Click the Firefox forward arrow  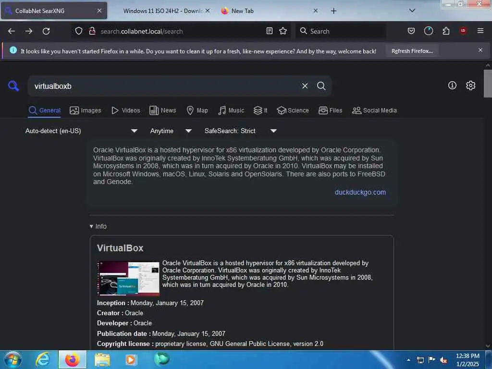tap(29, 31)
